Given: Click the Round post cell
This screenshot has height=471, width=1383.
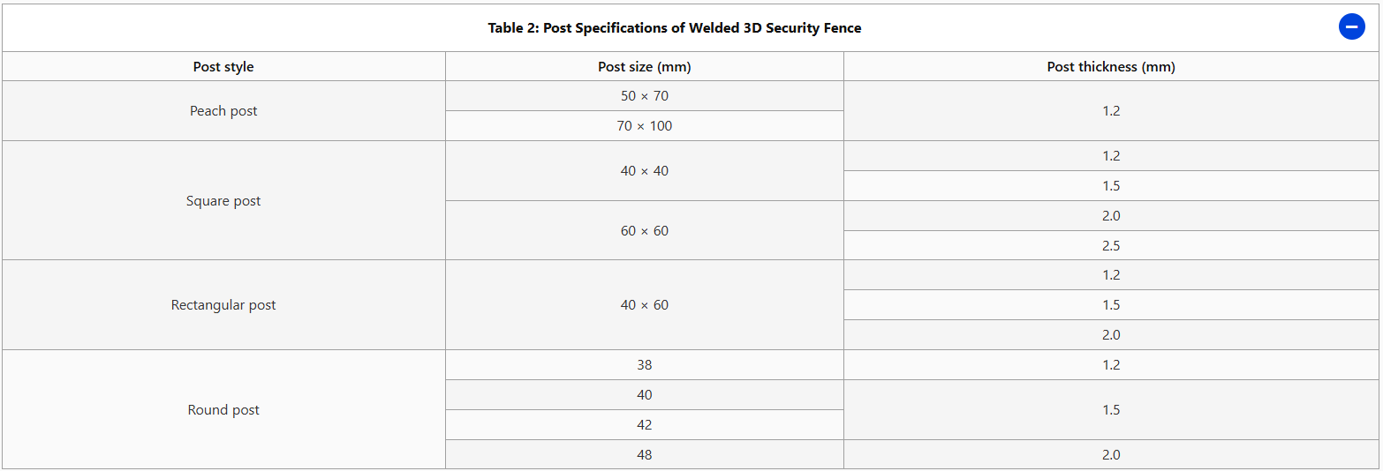Looking at the screenshot, I should pos(223,410).
